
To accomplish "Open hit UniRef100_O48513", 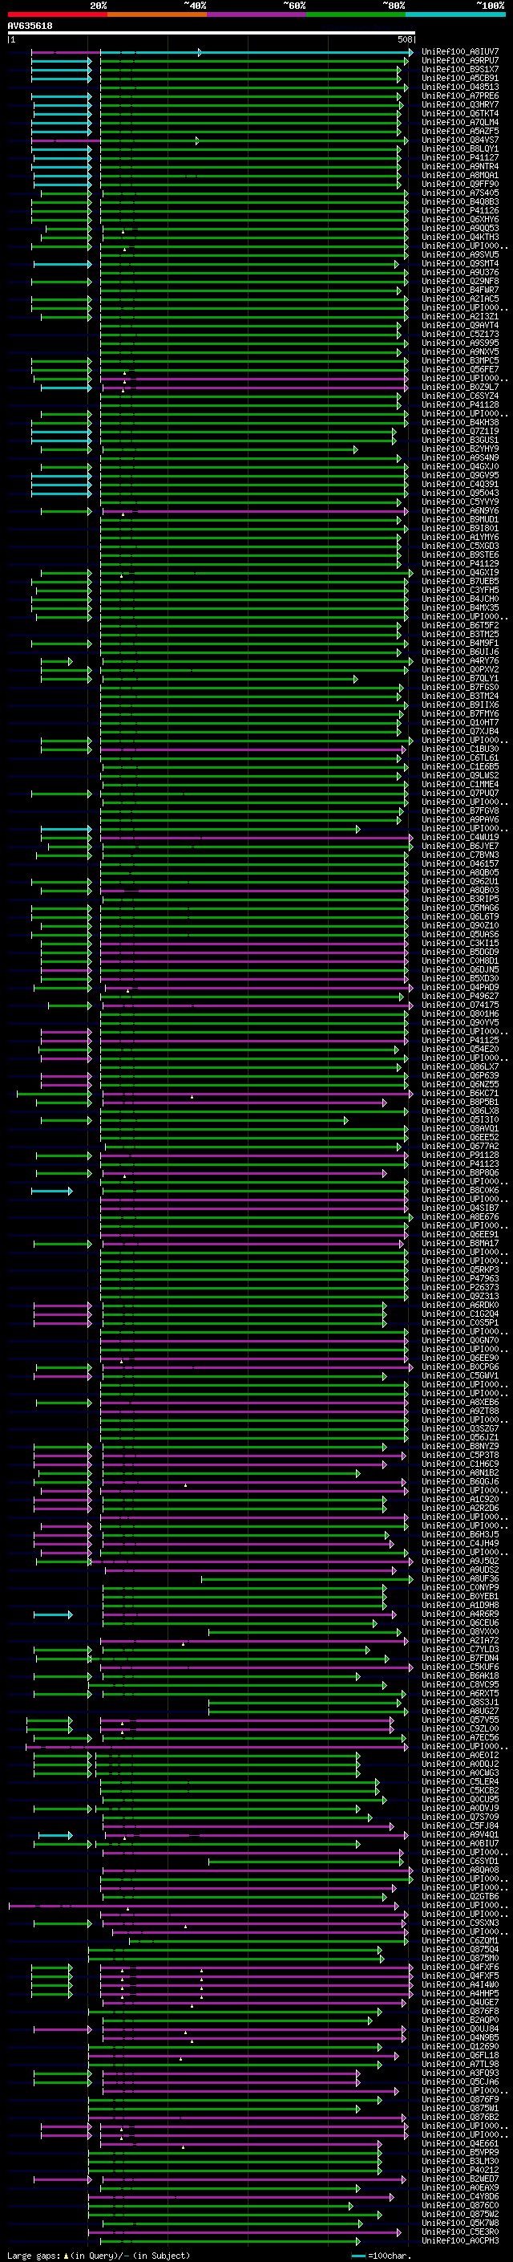I will pos(460,87).
